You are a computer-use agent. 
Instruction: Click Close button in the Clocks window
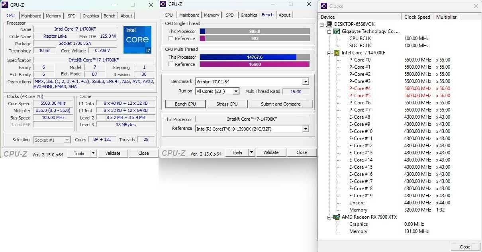coord(465,247)
